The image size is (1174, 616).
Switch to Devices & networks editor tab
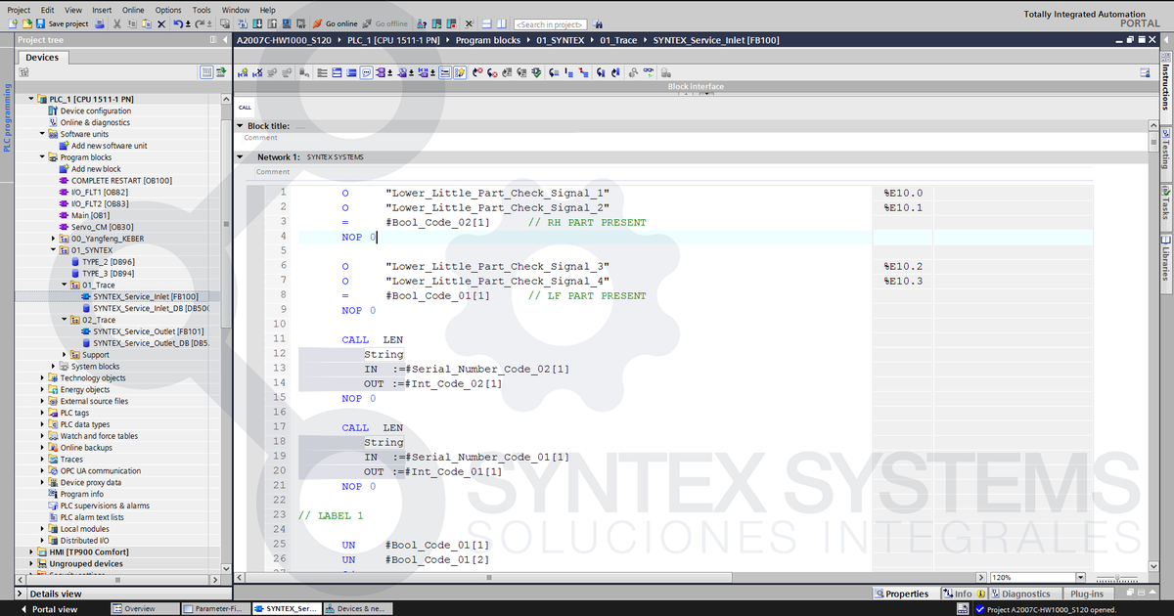359,608
